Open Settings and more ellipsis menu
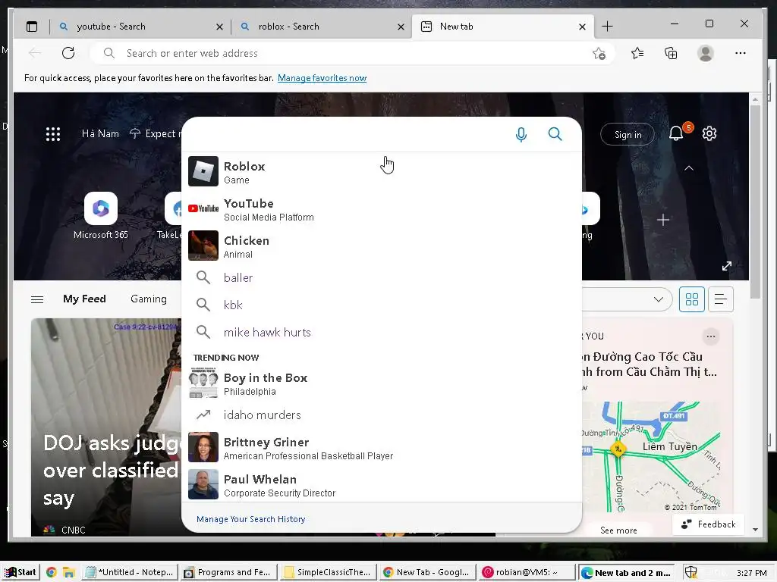Image resolution: width=777 pixels, height=582 pixels. click(741, 53)
